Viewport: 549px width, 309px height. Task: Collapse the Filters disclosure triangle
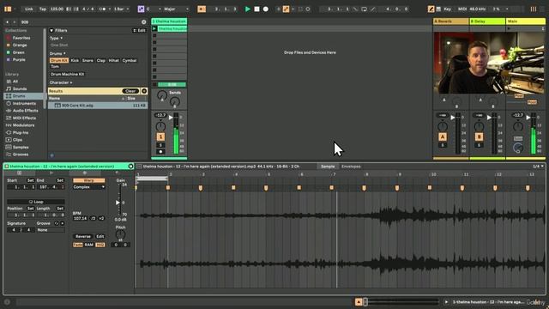click(51, 31)
